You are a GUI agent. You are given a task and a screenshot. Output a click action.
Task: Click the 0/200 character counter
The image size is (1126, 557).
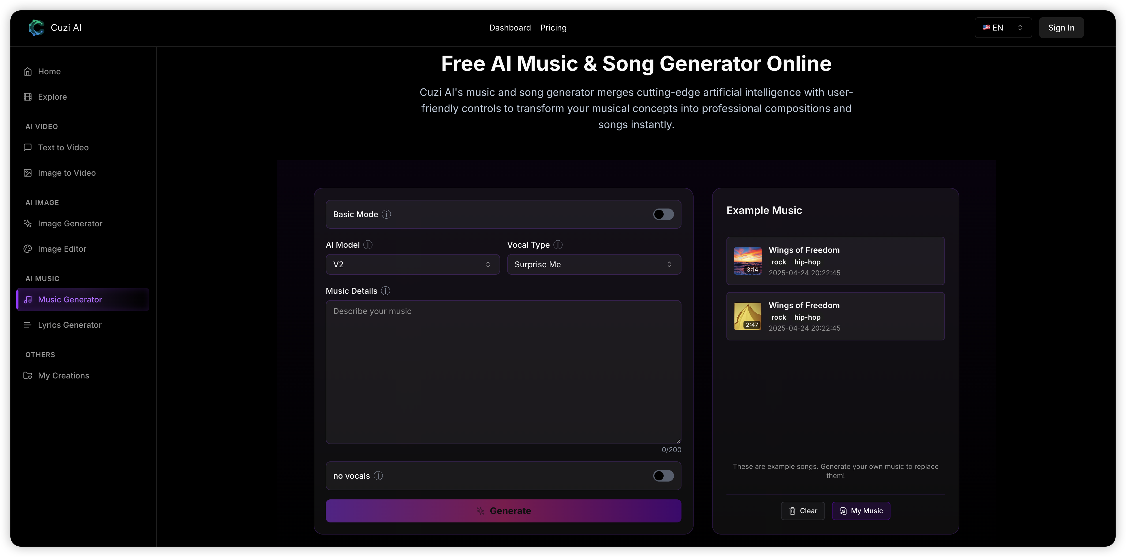pos(671,450)
